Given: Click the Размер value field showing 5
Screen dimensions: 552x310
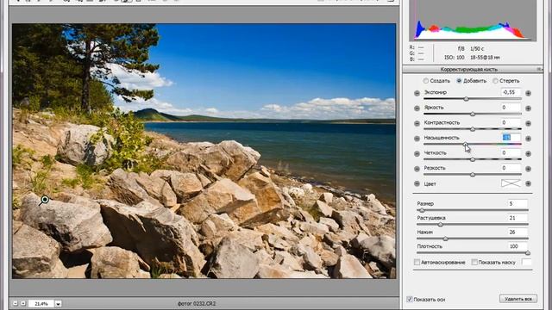Looking at the screenshot, I should click(517, 203).
